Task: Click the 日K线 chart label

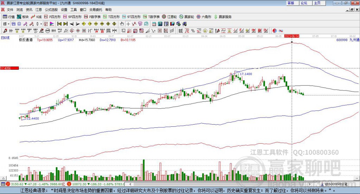Action: (x=5, y=38)
